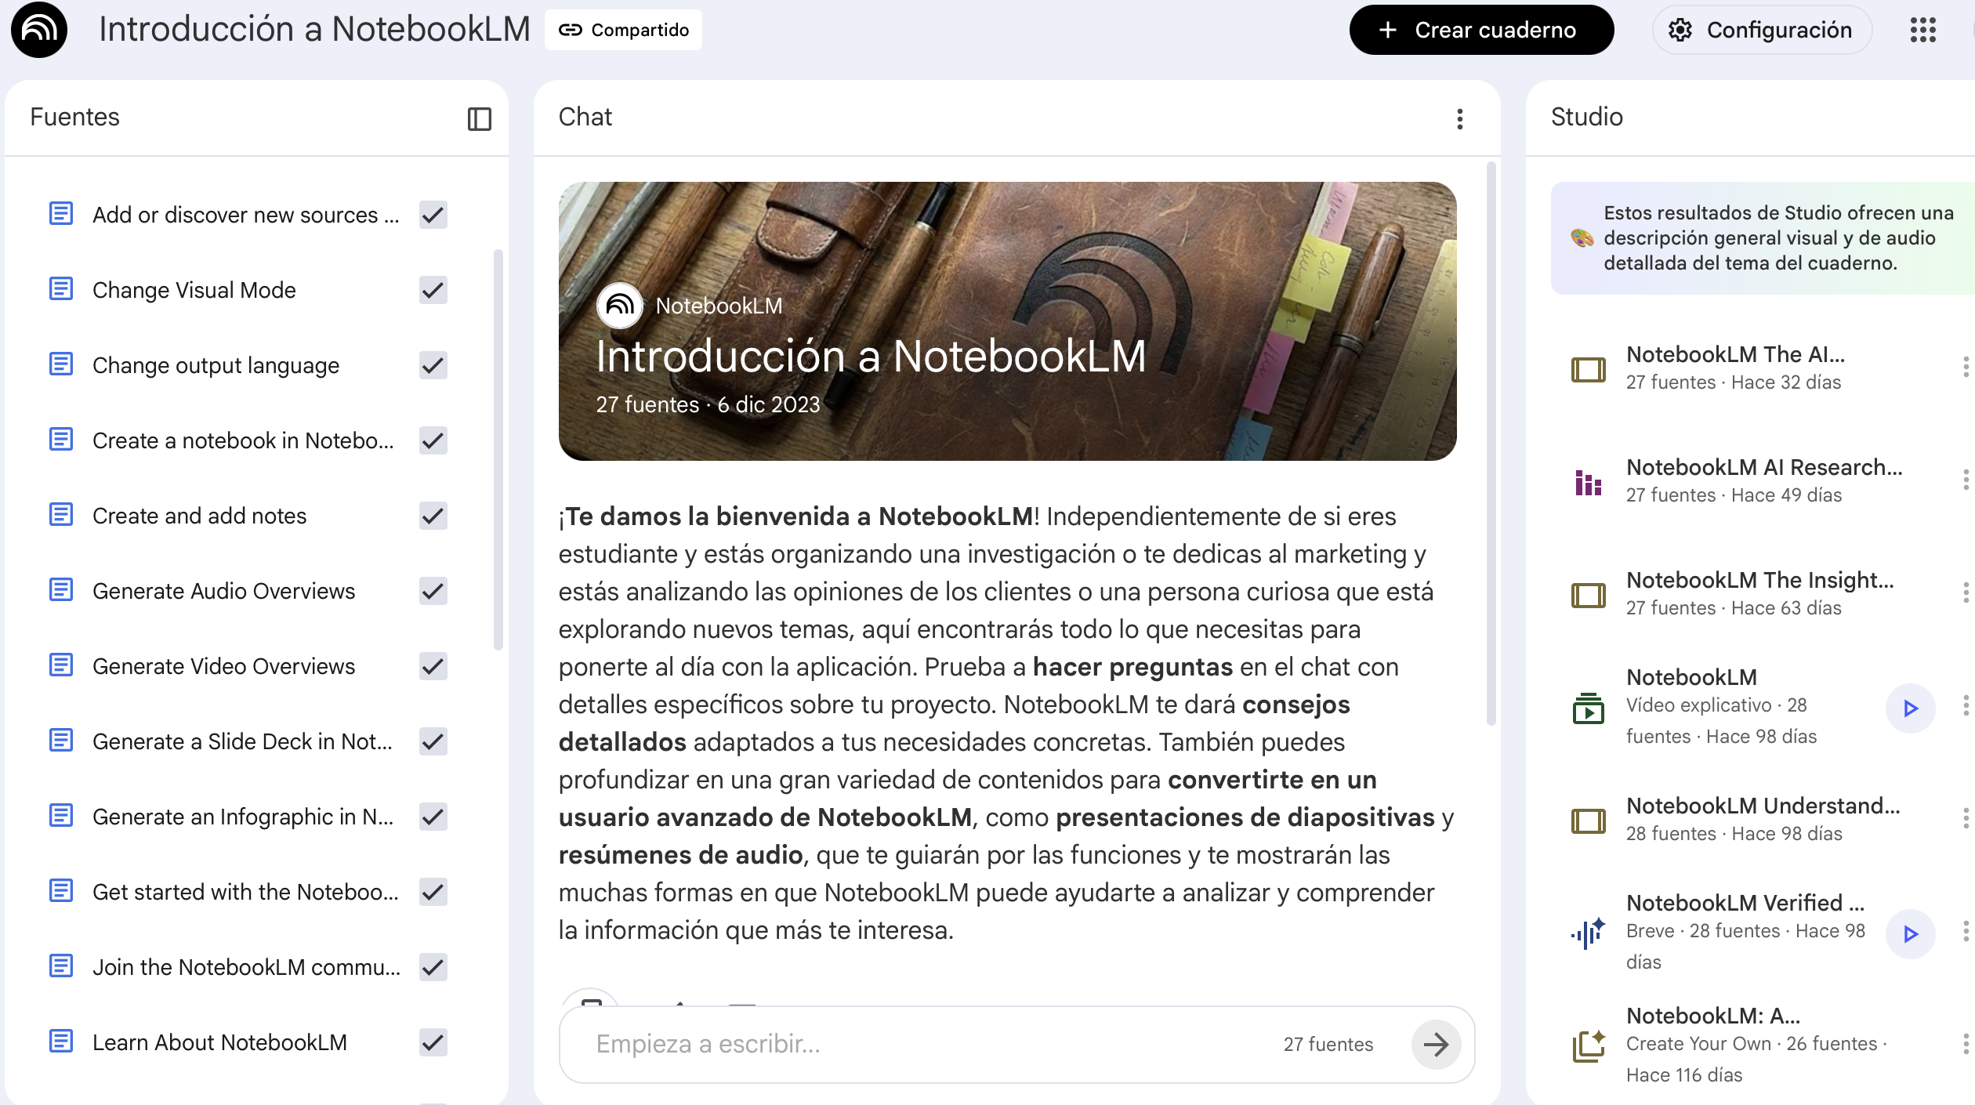This screenshot has height=1105, width=1975.
Task: Click the Crear cuaderno button
Action: click(x=1480, y=30)
